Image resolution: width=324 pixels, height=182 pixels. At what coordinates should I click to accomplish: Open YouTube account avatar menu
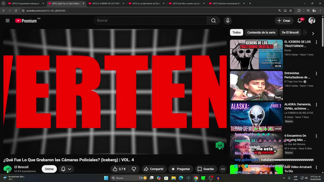(x=312, y=21)
